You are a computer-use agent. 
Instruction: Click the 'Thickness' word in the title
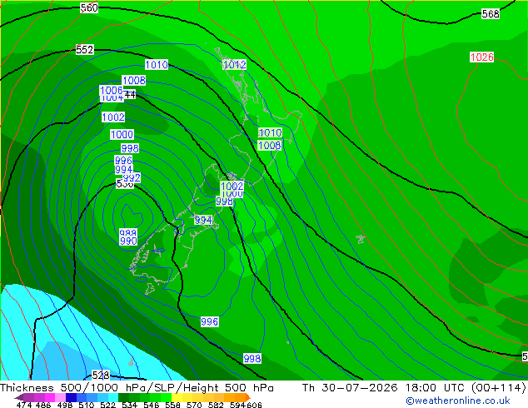tap(27, 388)
